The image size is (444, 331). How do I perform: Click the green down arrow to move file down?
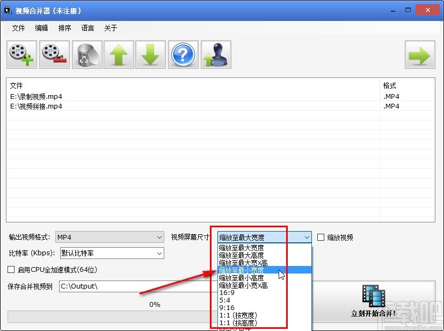coord(150,54)
